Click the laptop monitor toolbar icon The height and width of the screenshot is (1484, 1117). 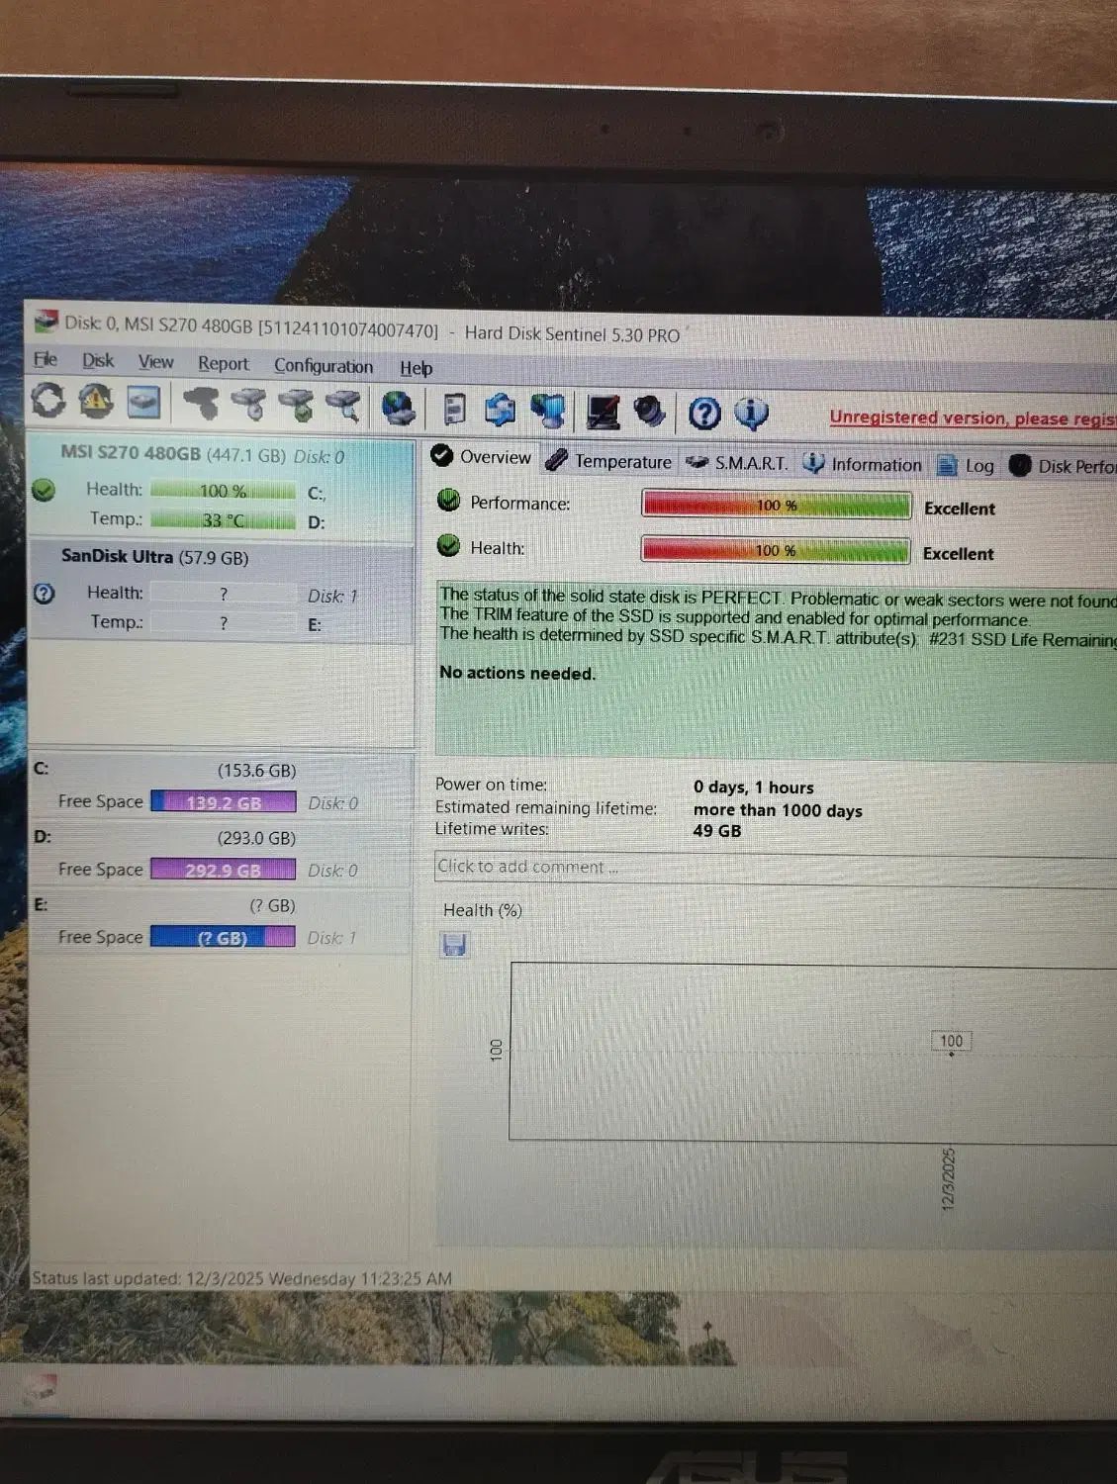click(x=604, y=412)
